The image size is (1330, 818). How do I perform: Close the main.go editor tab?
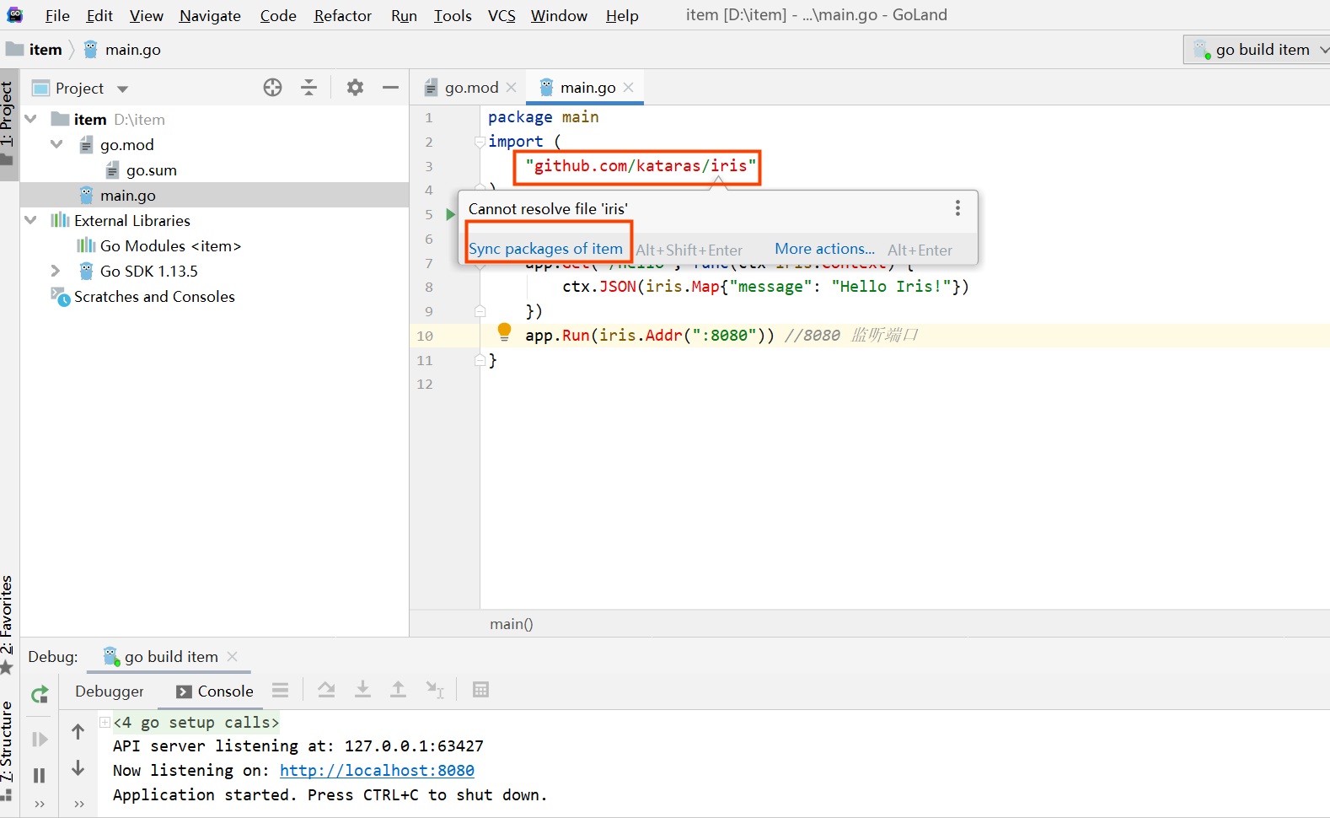click(628, 87)
